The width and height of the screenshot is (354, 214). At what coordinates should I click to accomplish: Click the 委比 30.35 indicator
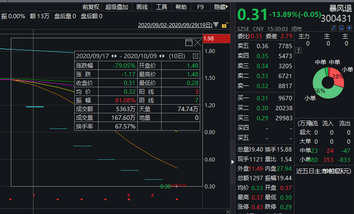tap(250, 36)
